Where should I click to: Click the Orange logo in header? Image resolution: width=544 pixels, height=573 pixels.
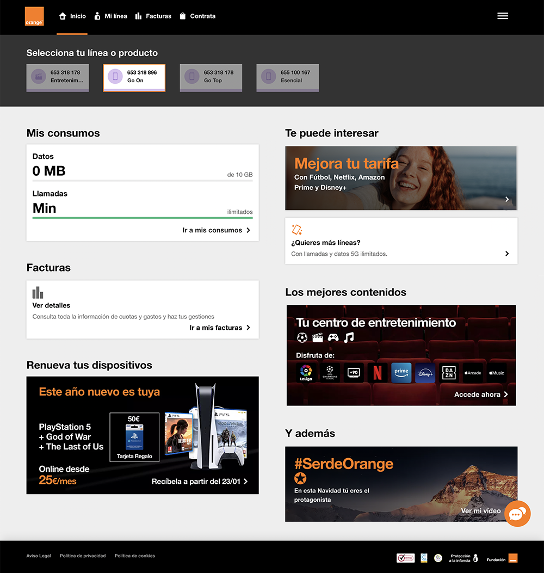click(34, 16)
